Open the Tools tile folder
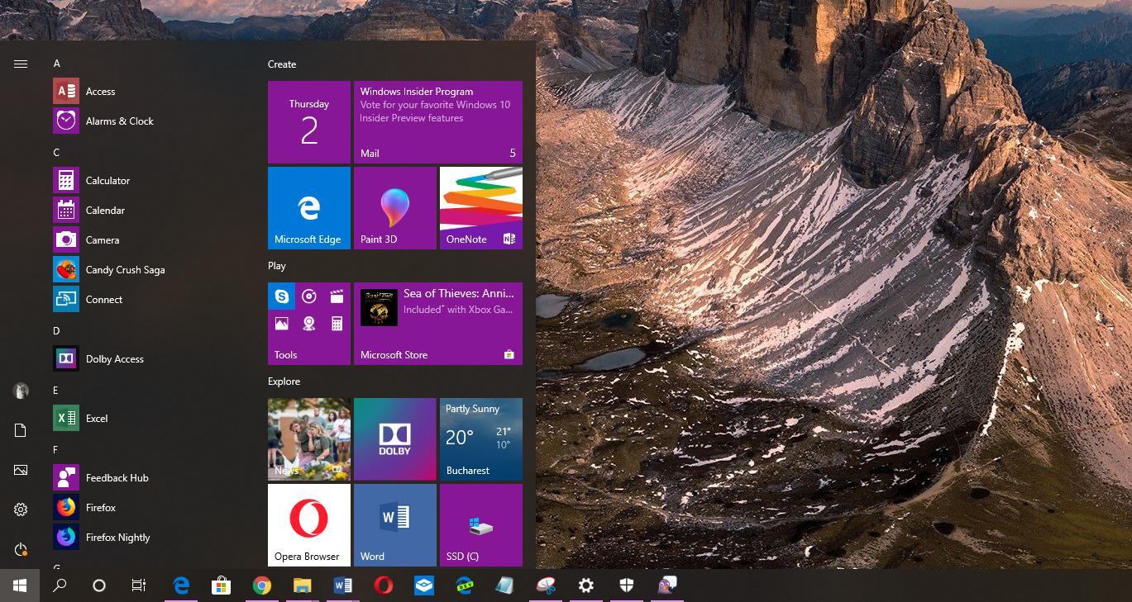The height and width of the screenshot is (602, 1132). 309,324
